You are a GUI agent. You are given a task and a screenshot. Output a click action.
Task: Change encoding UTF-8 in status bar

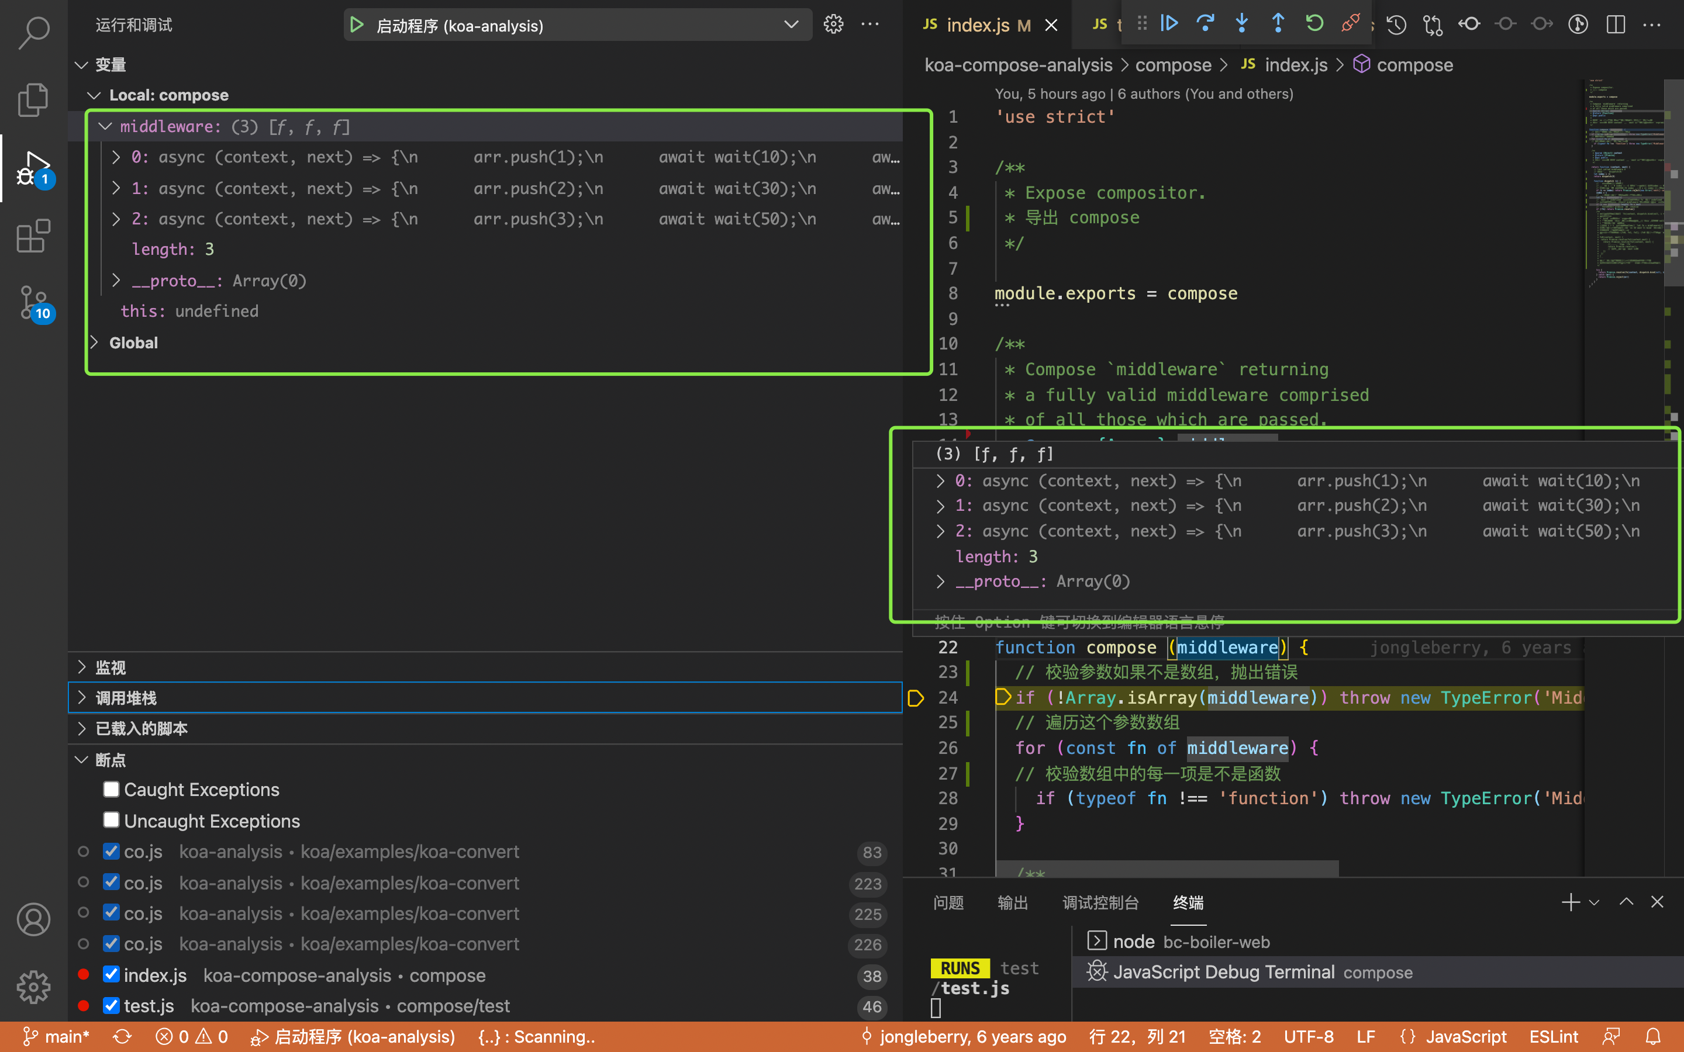[1308, 1037]
